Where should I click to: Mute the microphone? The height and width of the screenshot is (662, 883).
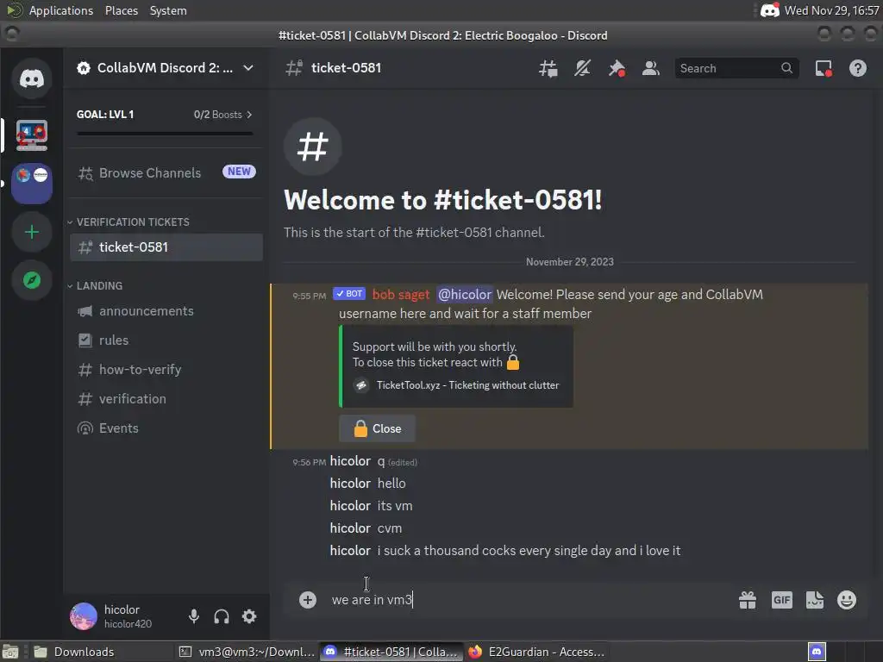coord(194,616)
